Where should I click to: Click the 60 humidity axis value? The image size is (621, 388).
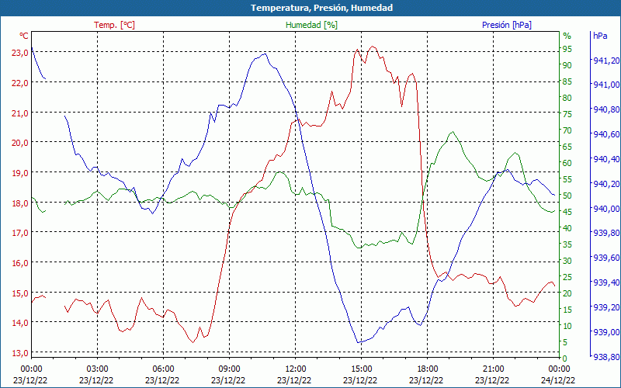(x=567, y=163)
